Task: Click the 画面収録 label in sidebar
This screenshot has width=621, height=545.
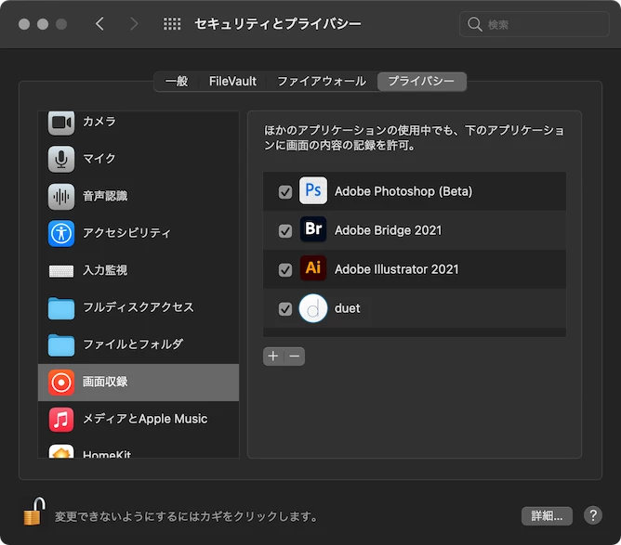Action: pos(105,382)
